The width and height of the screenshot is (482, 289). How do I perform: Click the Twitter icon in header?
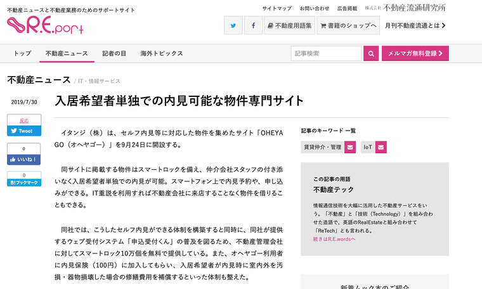click(233, 26)
